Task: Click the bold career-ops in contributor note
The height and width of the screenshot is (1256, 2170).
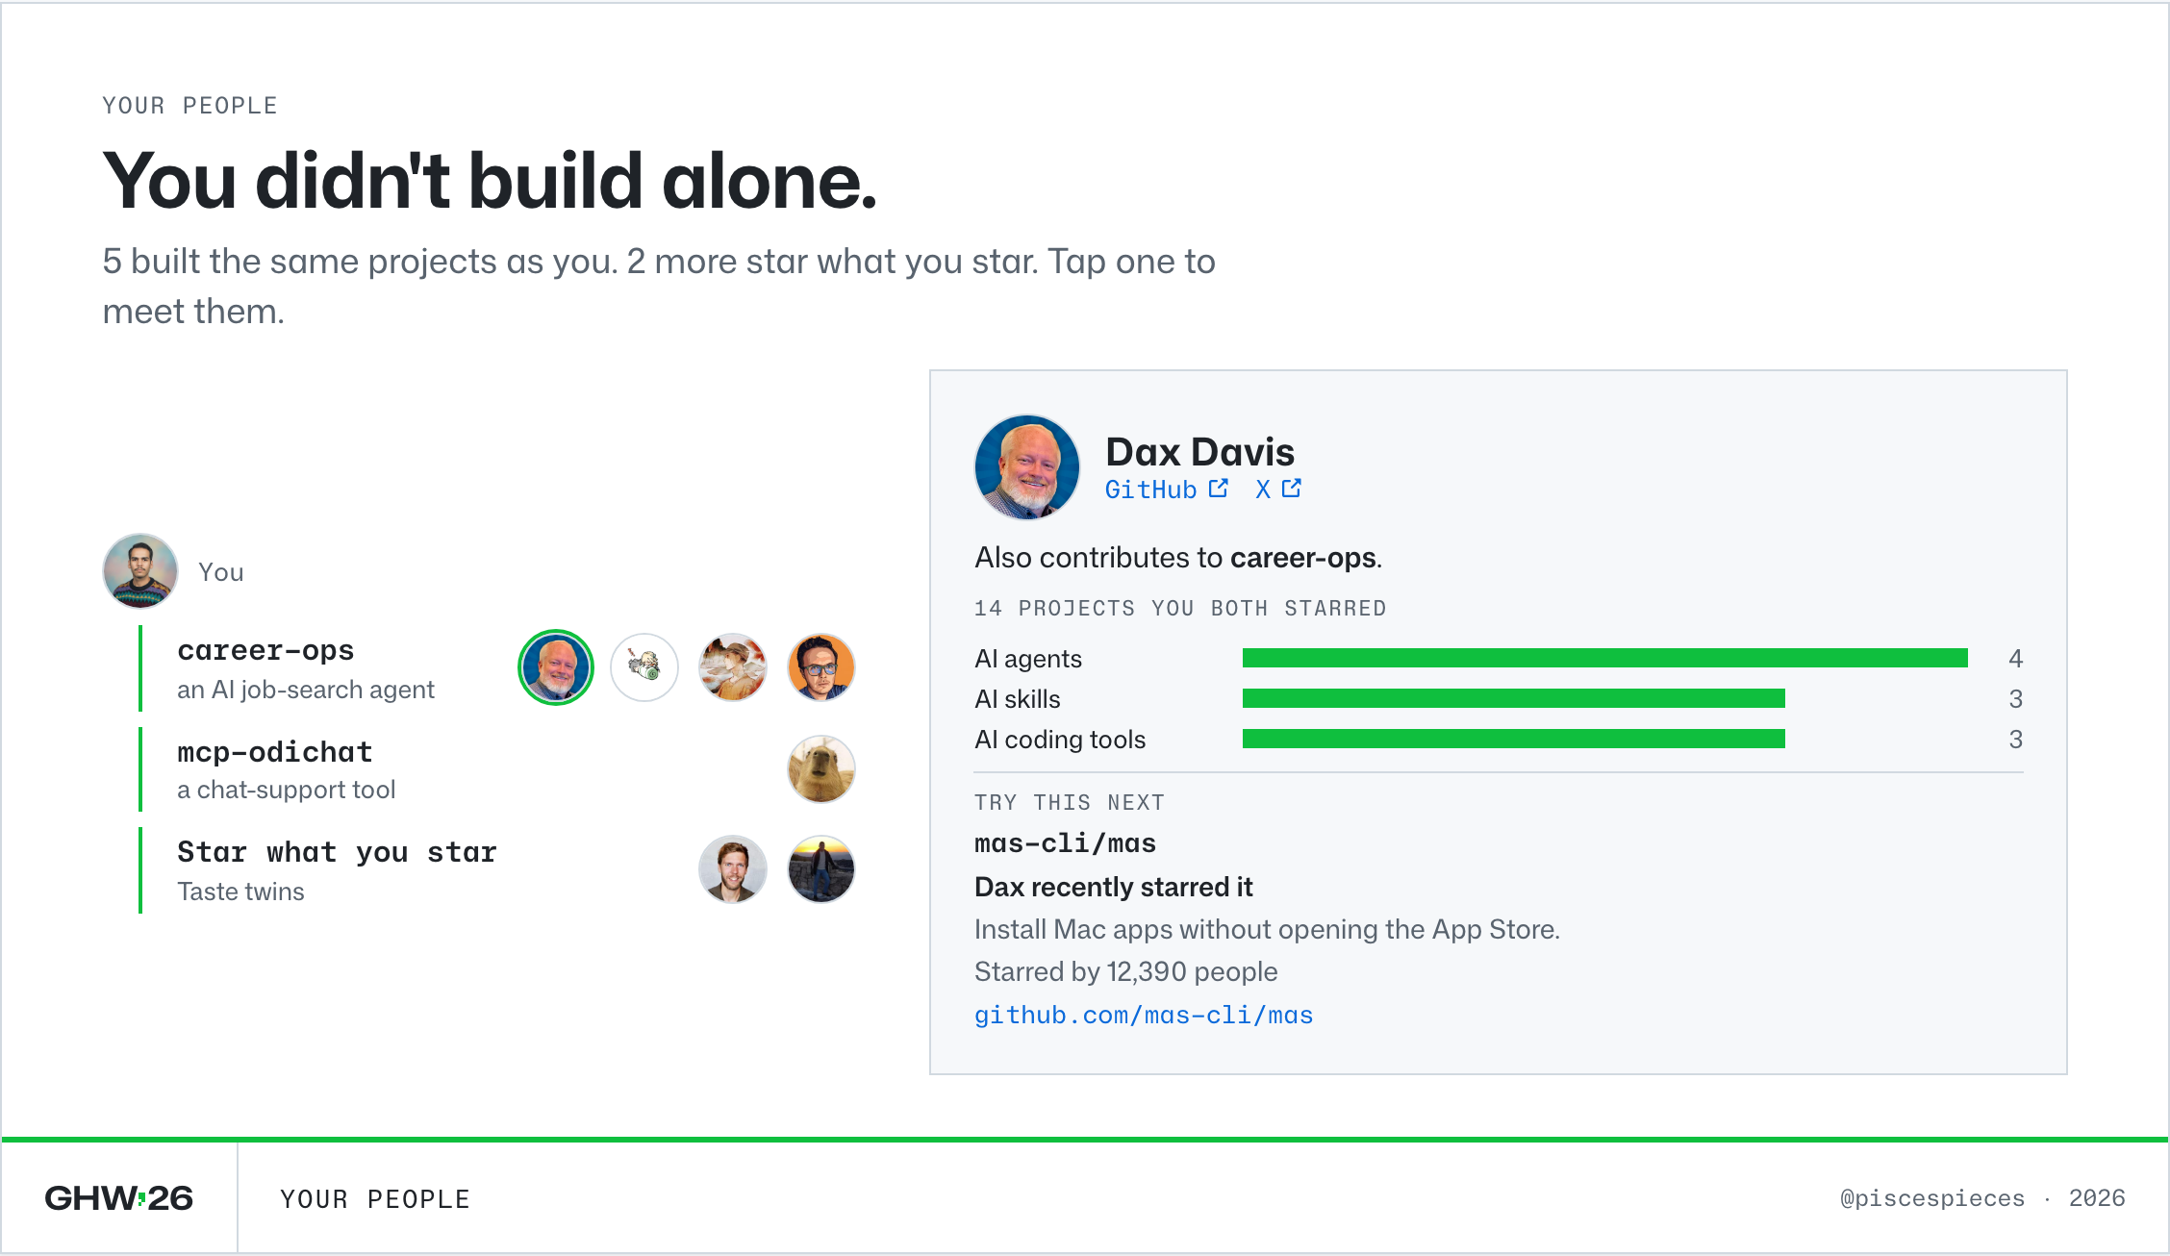Action: [x=1302, y=558]
